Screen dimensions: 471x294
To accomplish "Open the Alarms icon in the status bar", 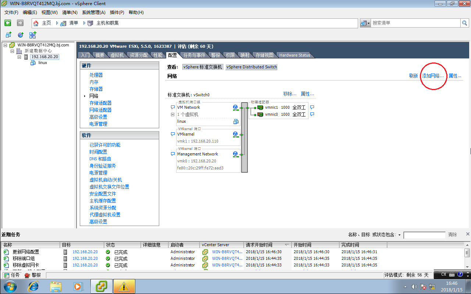I will (x=27, y=275).
